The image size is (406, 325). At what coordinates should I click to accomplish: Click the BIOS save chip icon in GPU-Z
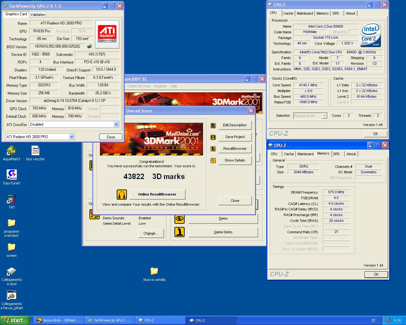90,46
